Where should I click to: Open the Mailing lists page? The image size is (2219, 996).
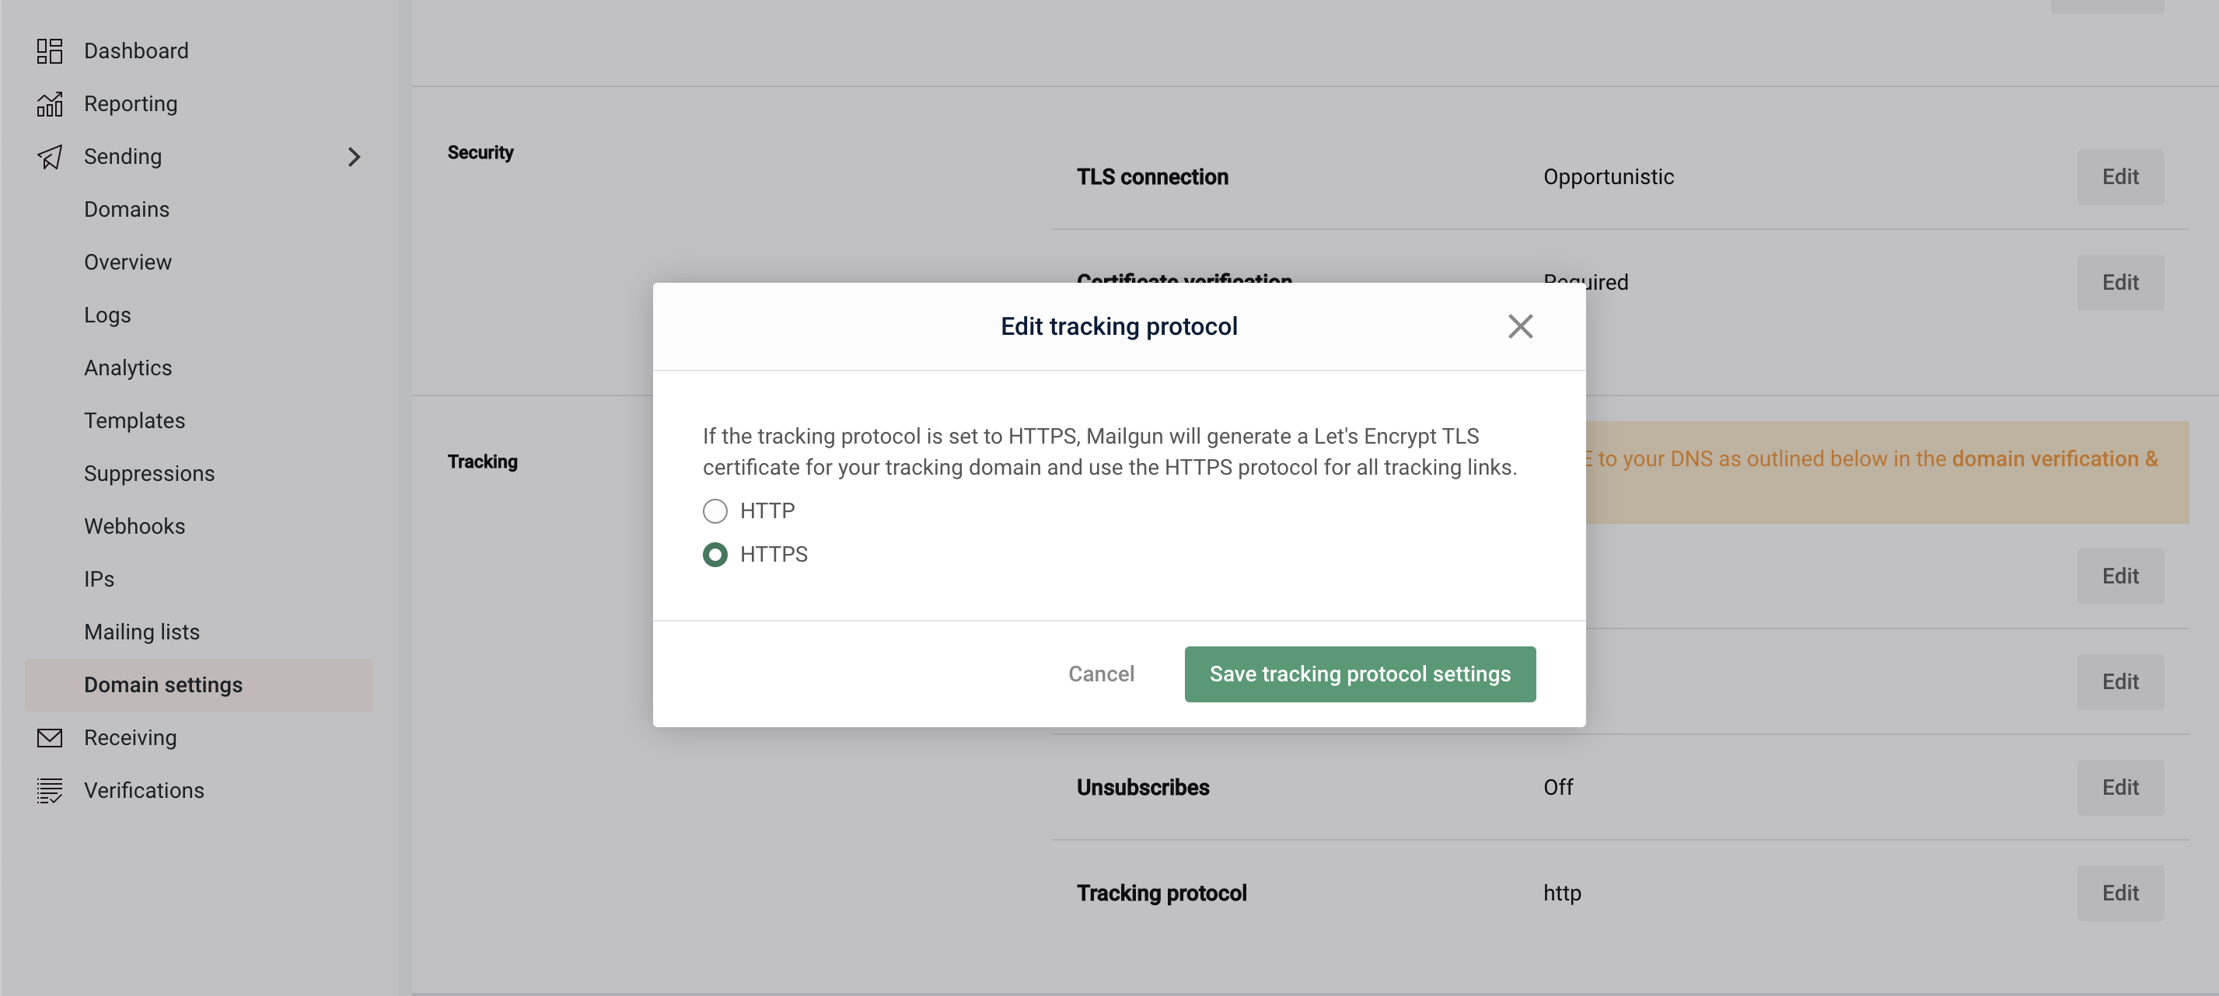click(142, 631)
